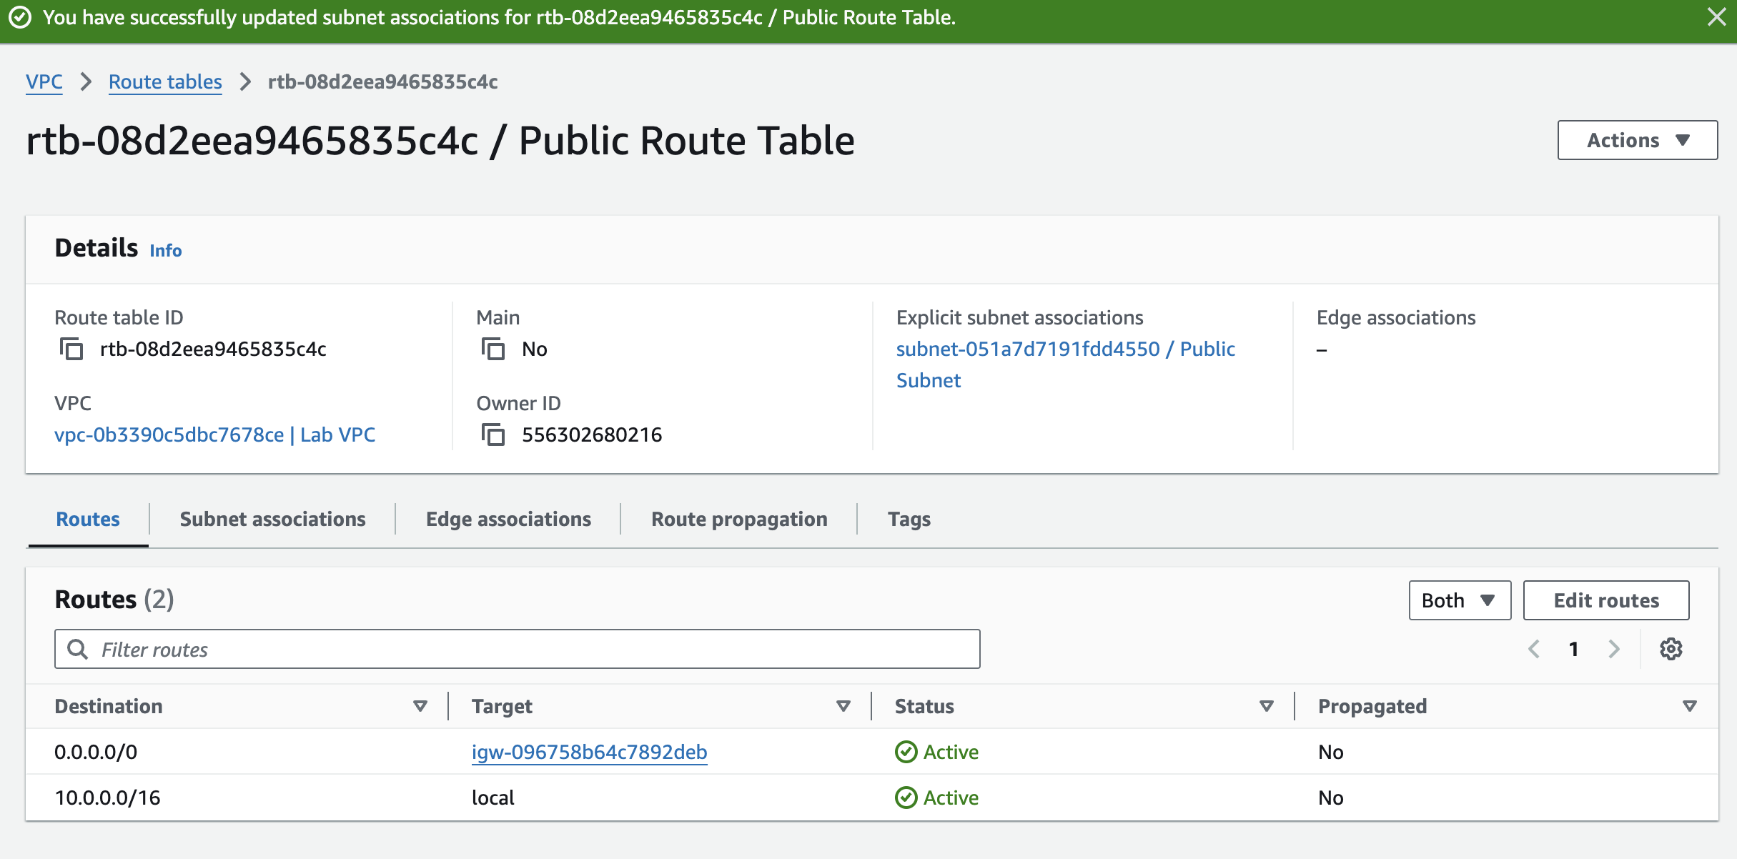Dismiss the green success banner
Screen dimensions: 1737x859
click(x=1716, y=17)
